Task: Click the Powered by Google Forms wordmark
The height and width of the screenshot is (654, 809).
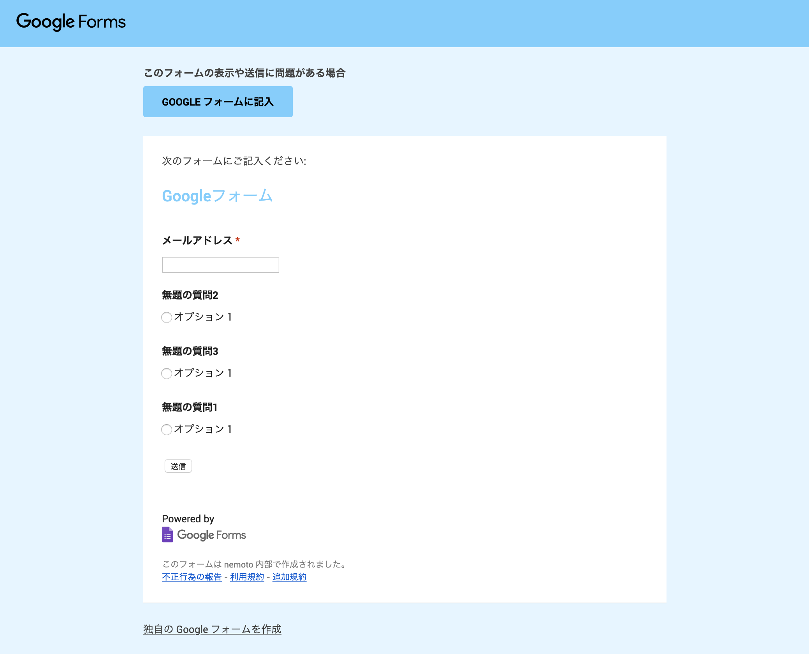Action: [x=211, y=535]
